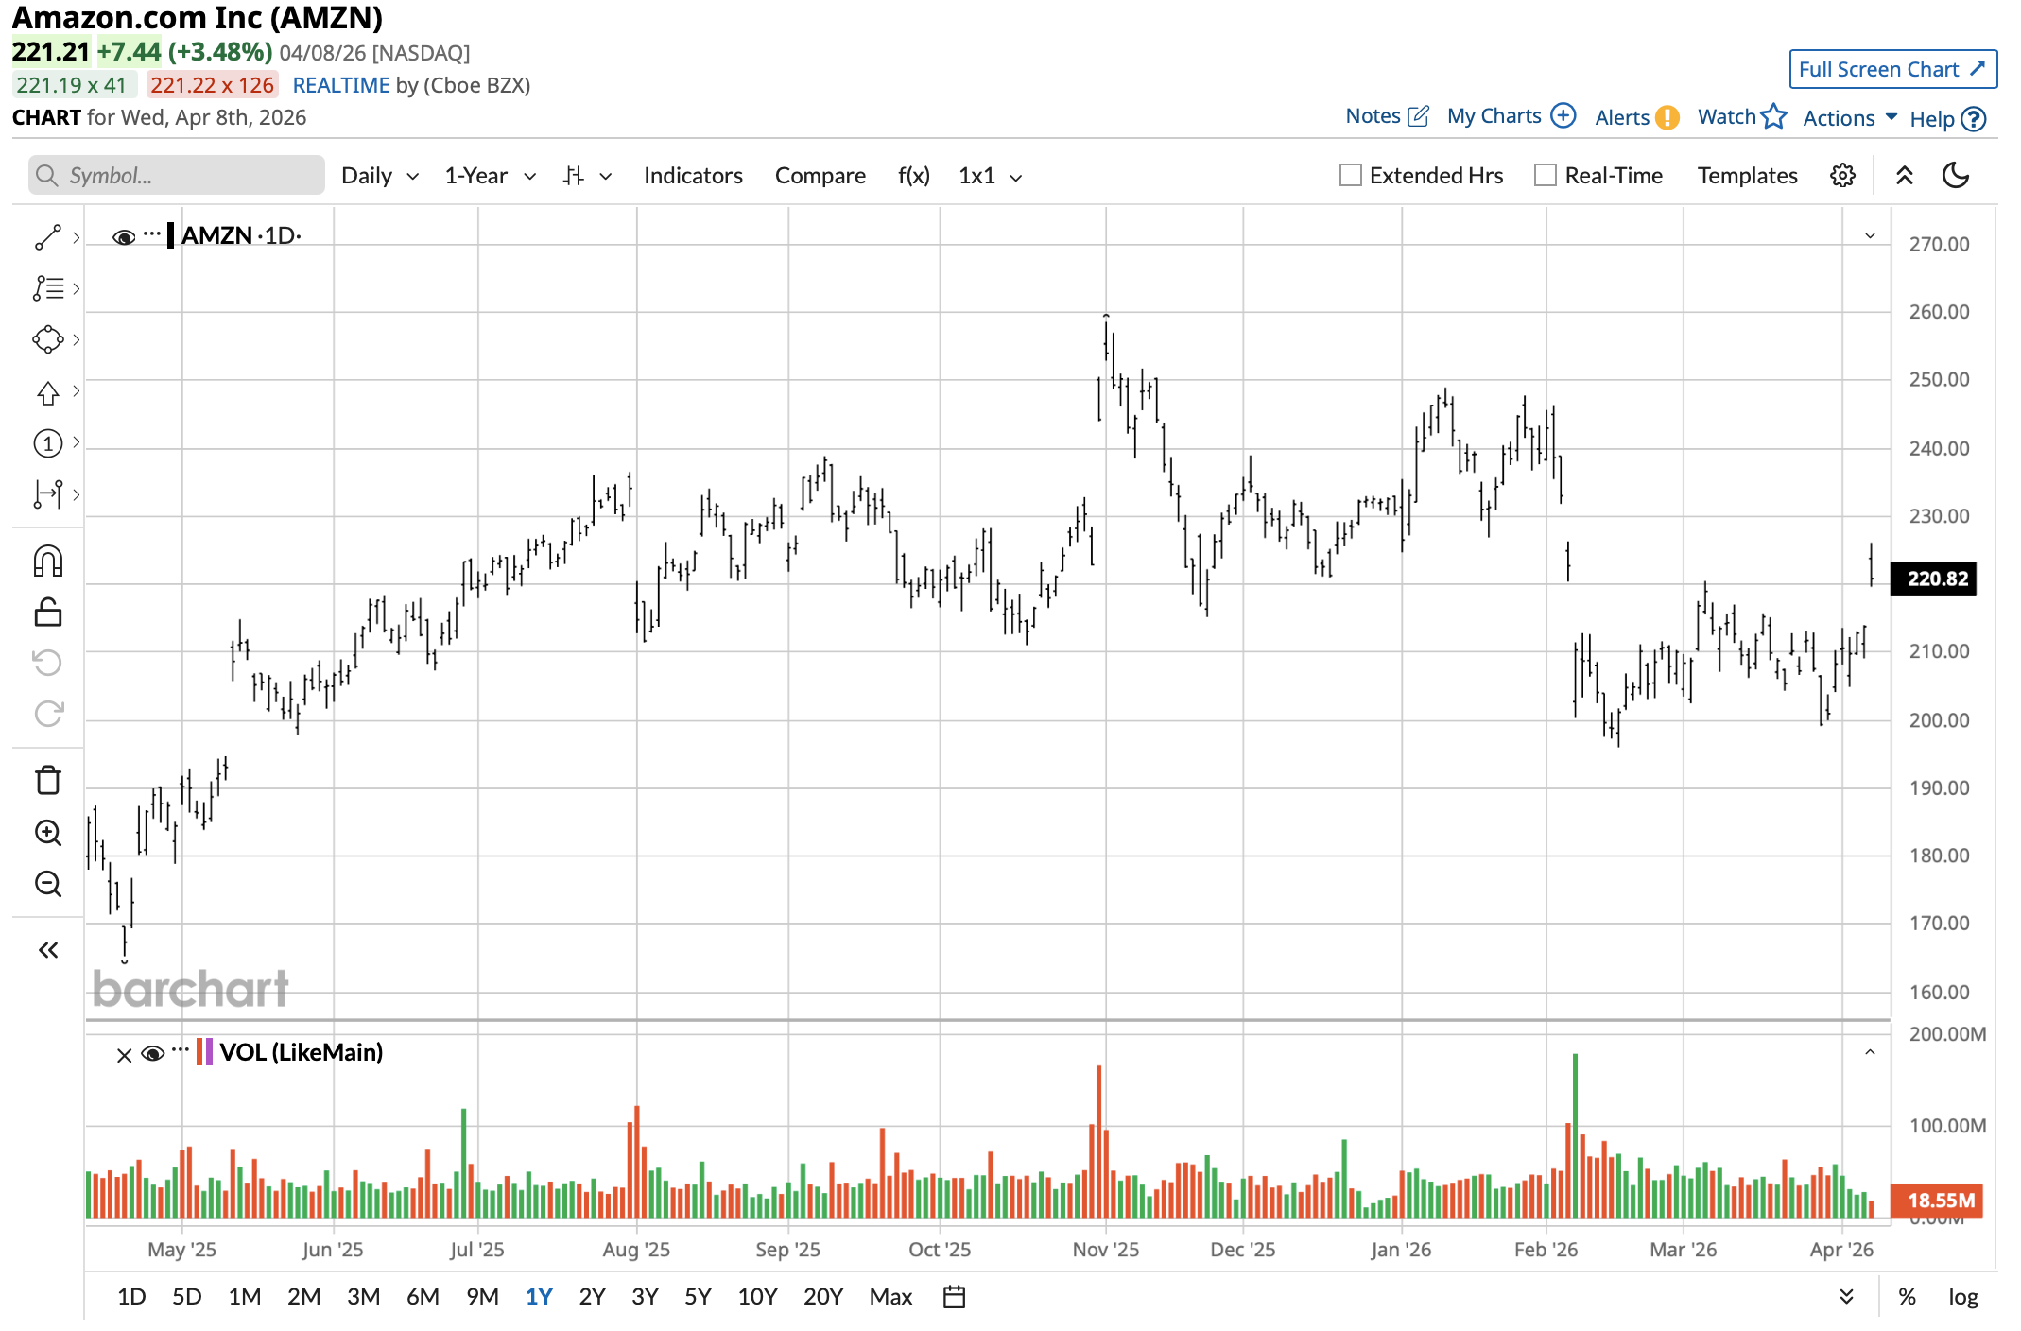2021x1331 pixels.
Task: Activate the magnet snap tool
Action: (x=47, y=562)
